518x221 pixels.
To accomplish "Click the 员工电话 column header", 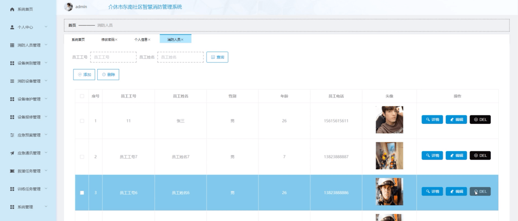I will (336, 96).
